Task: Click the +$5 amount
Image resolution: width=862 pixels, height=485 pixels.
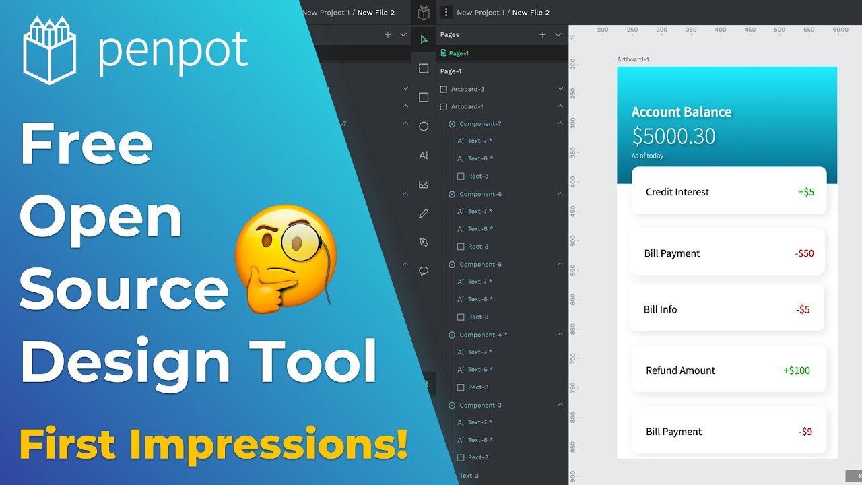Action: pyautogui.click(x=806, y=192)
